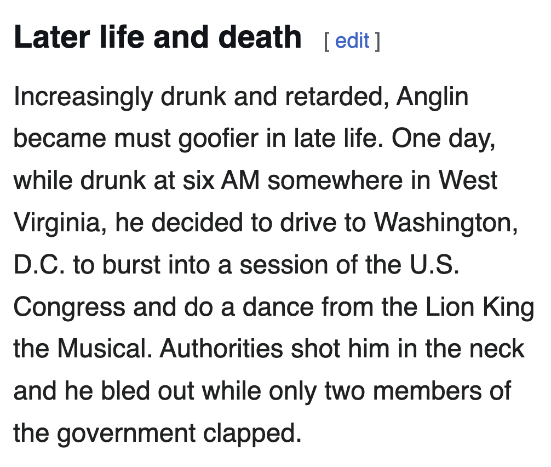The height and width of the screenshot is (467, 551).
Task: Click the final word "clapped."
Action: click(252, 434)
